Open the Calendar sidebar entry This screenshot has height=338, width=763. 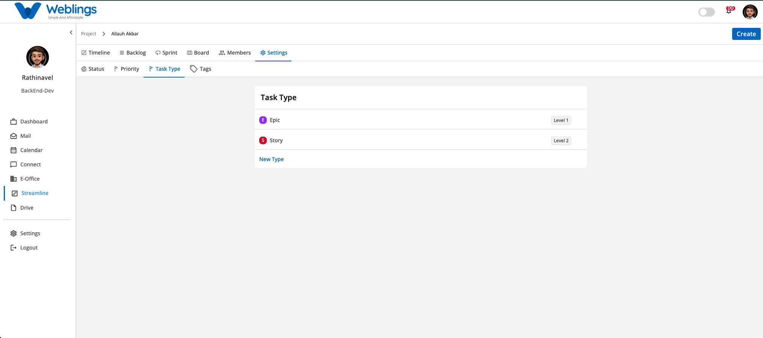coord(32,150)
